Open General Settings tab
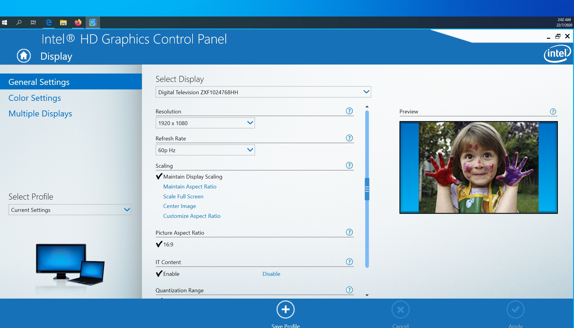This screenshot has width=574, height=328. (71, 82)
